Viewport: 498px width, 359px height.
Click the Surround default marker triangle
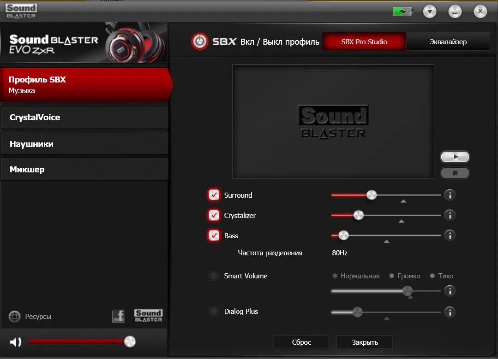[x=403, y=201]
